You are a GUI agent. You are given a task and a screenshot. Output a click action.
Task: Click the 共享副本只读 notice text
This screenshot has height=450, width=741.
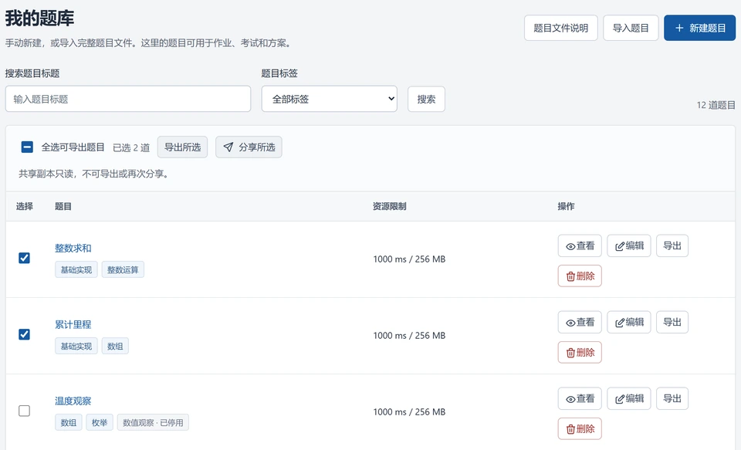[x=93, y=174]
